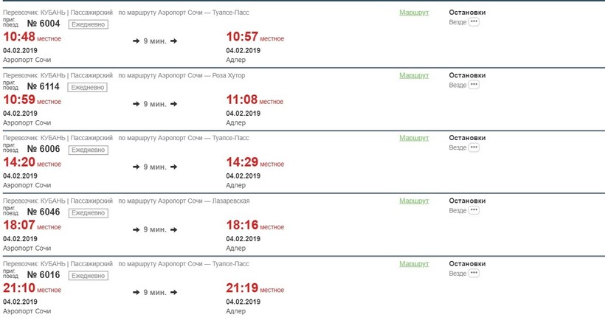This screenshot has width=605, height=323.
Task: Click departure time 21:10
Action: [19, 288]
